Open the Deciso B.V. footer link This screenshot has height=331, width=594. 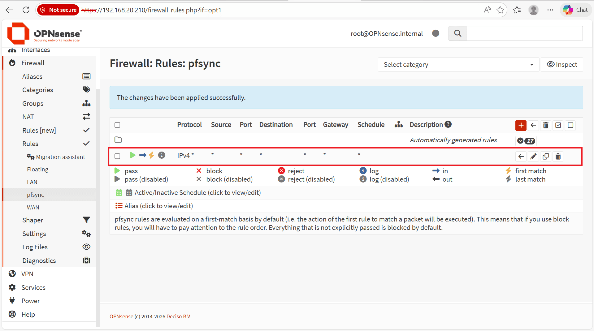pos(179,316)
